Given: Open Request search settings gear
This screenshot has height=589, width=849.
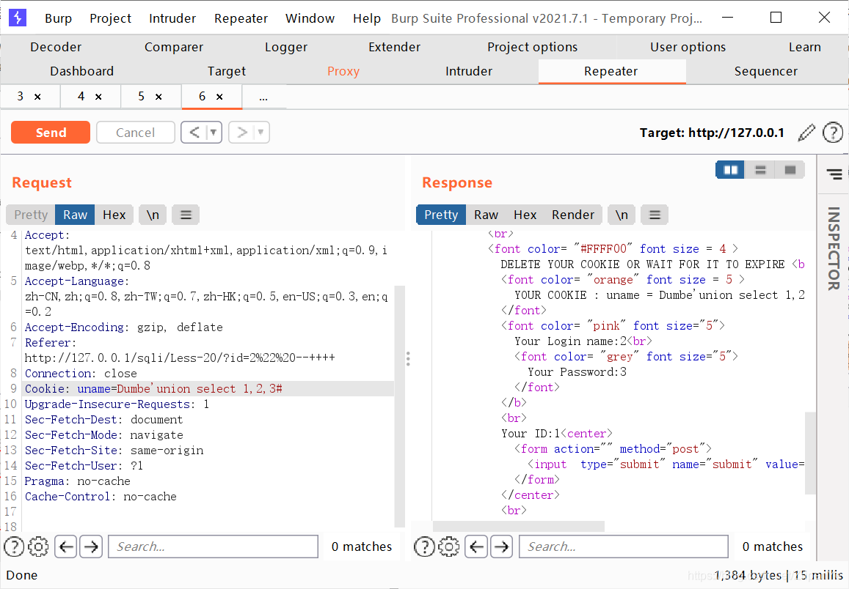Looking at the screenshot, I should [x=38, y=547].
